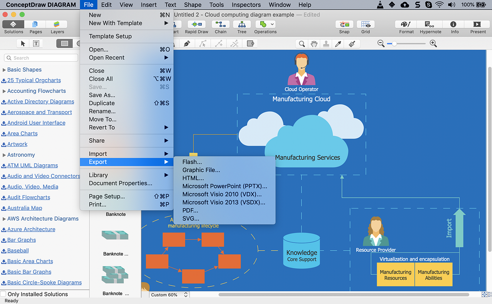
Task: Choose PDF... from the Export submenu
Action: (x=190, y=210)
